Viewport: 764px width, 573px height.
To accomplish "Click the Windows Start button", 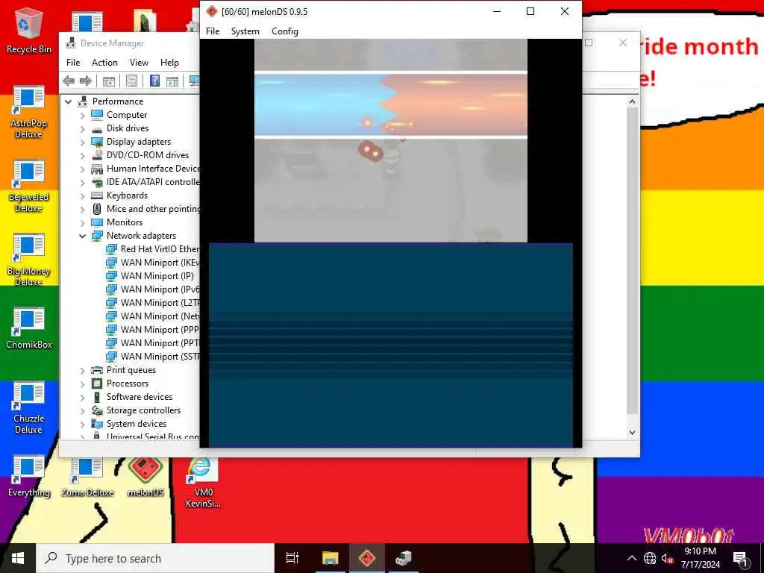I will point(18,558).
